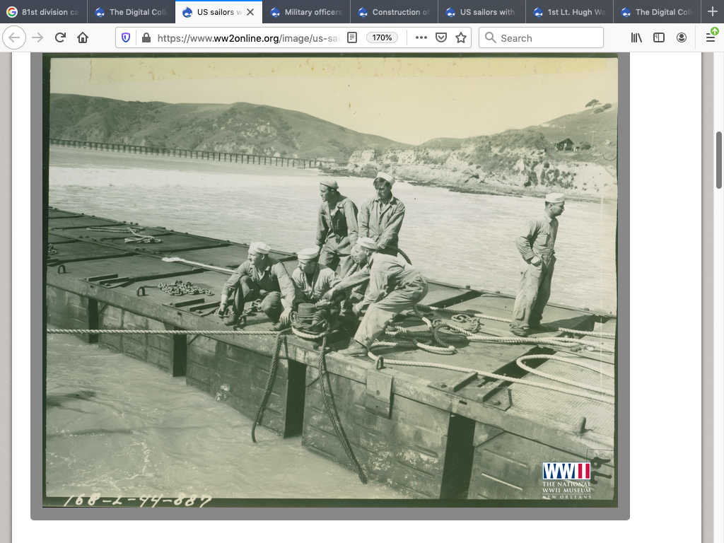This screenshot has width=724, height=543.
Task: Open the Library bookshelf menu
Action: 636,37
